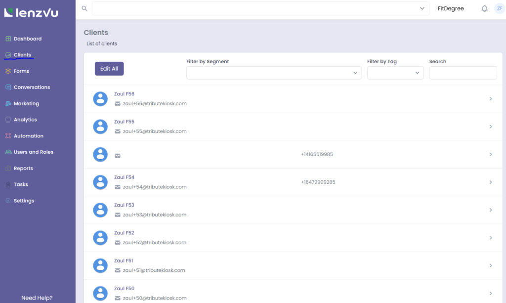The height and width of the screenshot is (303, 506).
Task: Open the ZF user avatar menu
Action: [x=499, y=8]
